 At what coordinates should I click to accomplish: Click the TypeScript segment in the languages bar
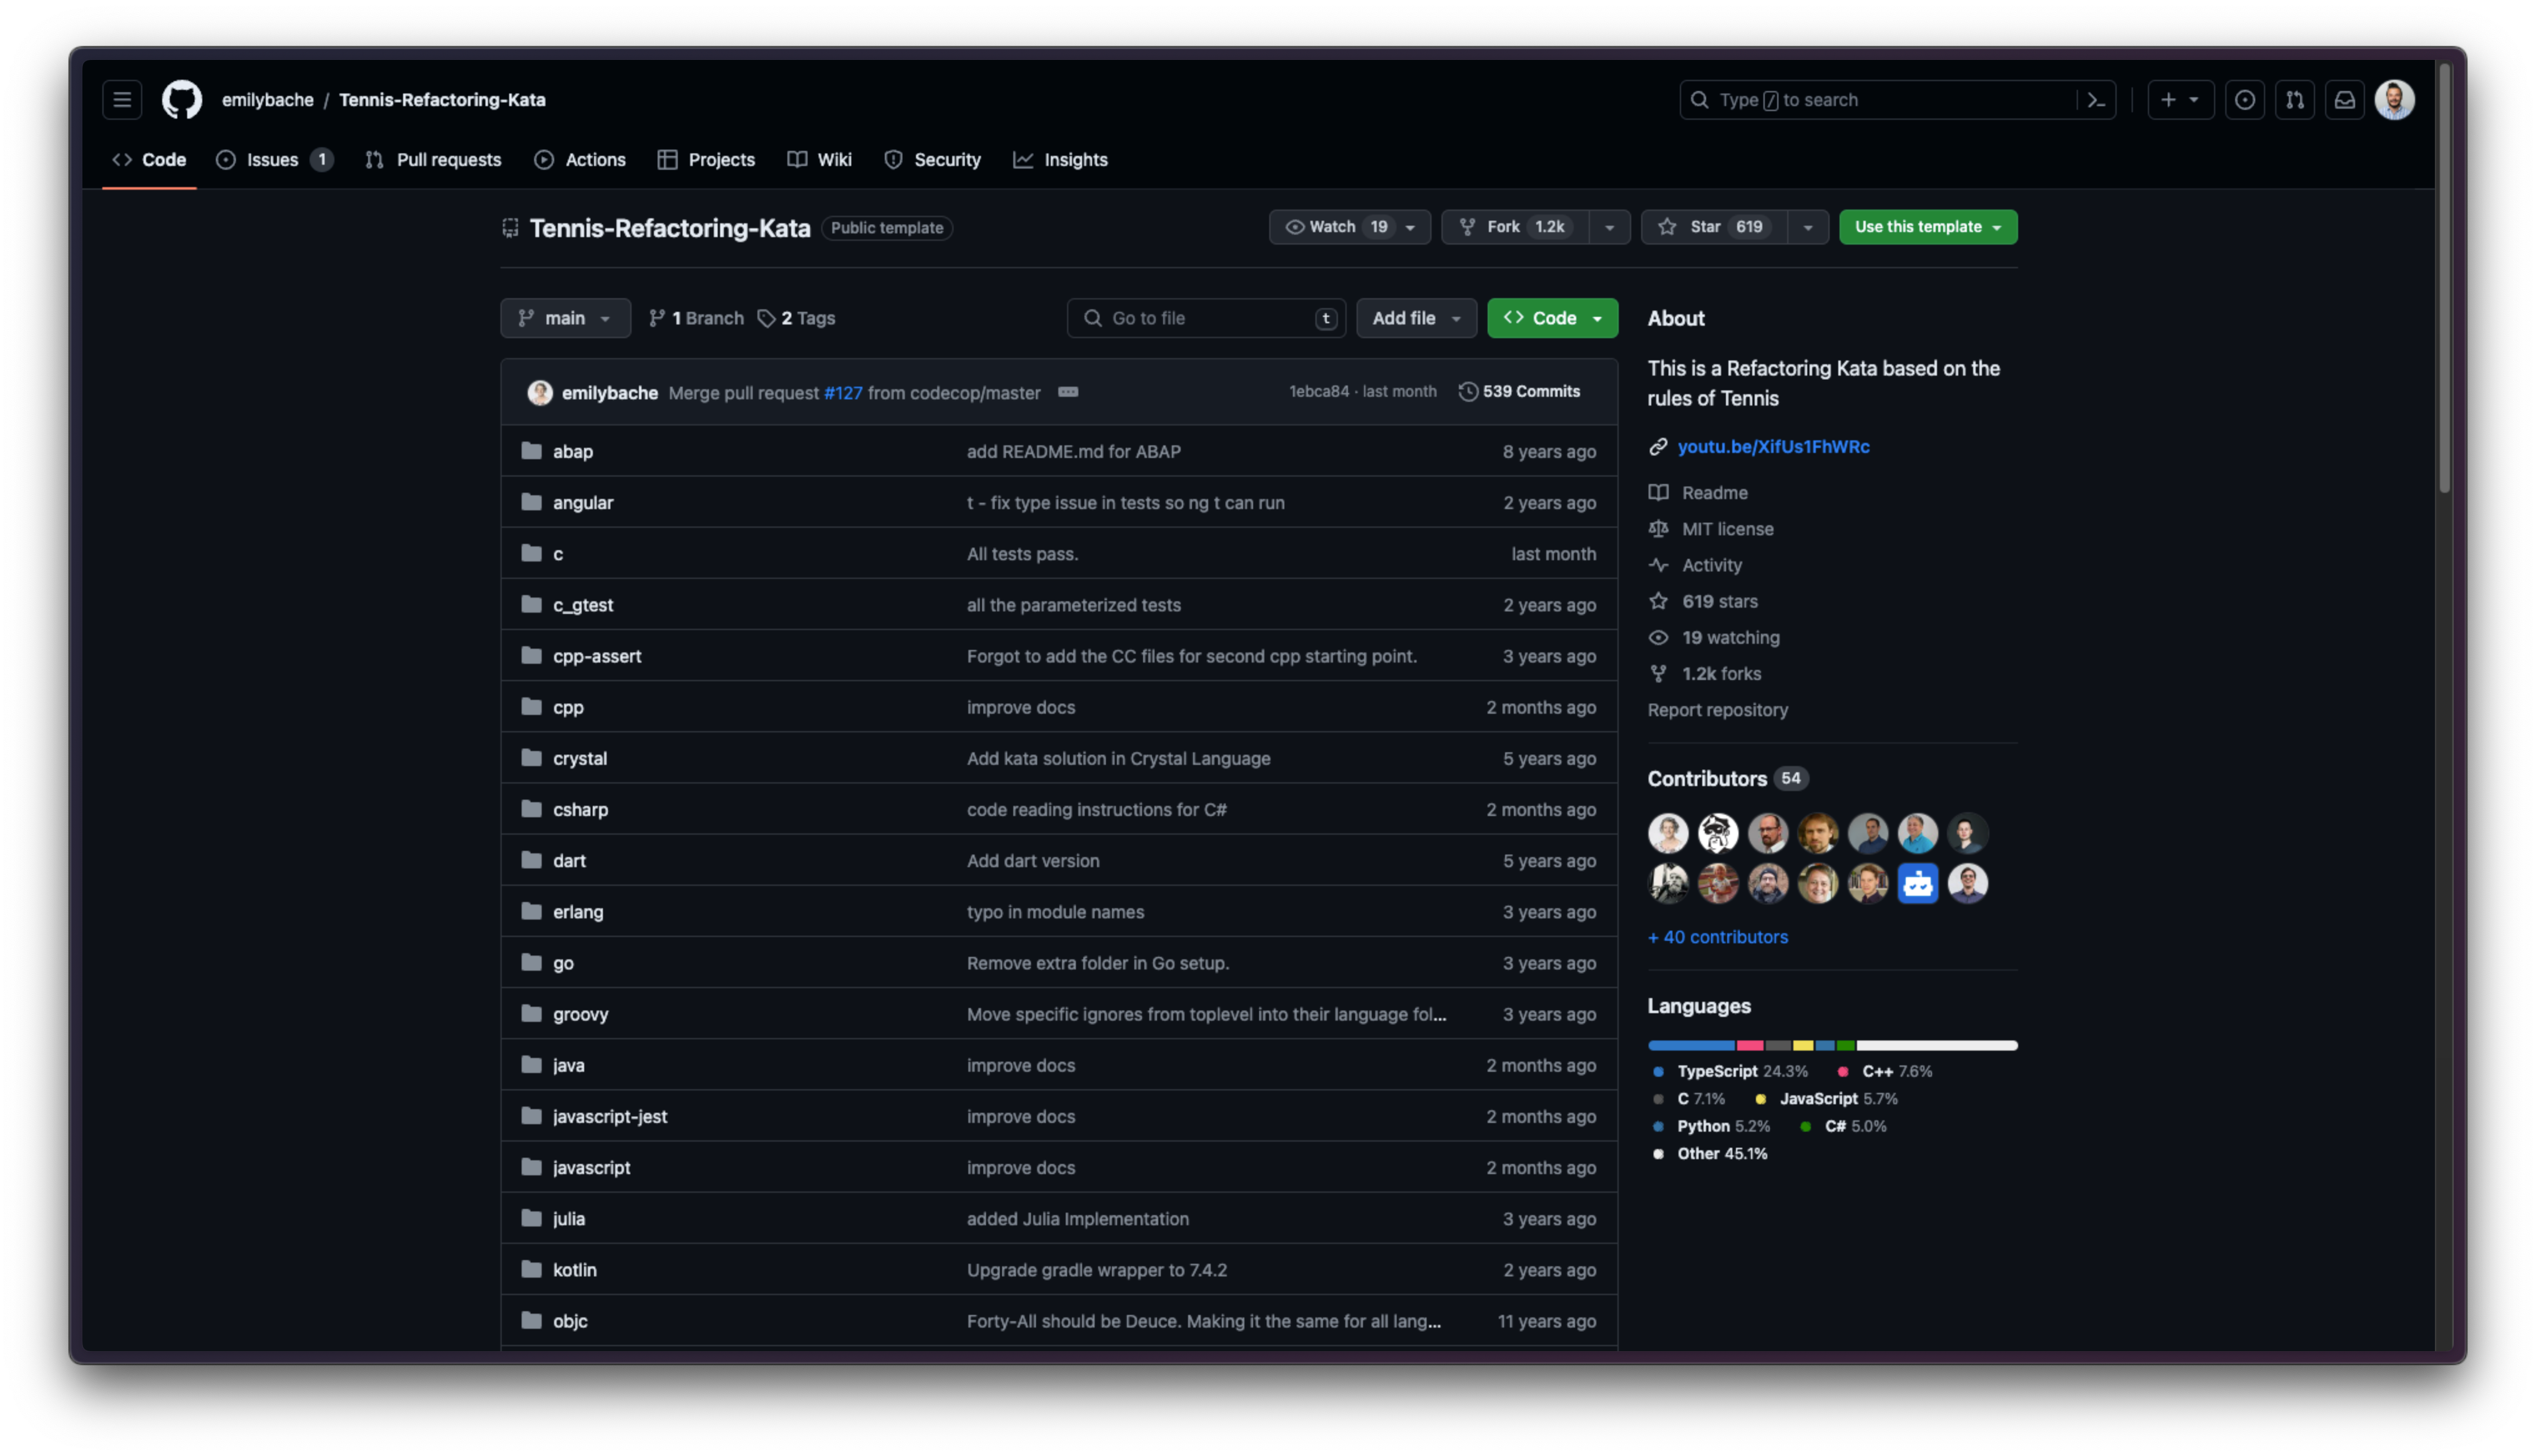click(x=1690, y=1045)
